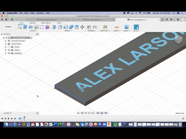Open the MODIFY dropdown menu
The width and height of the screenshot is (186, 139).
pyautogui.click(x=68, y=31)
